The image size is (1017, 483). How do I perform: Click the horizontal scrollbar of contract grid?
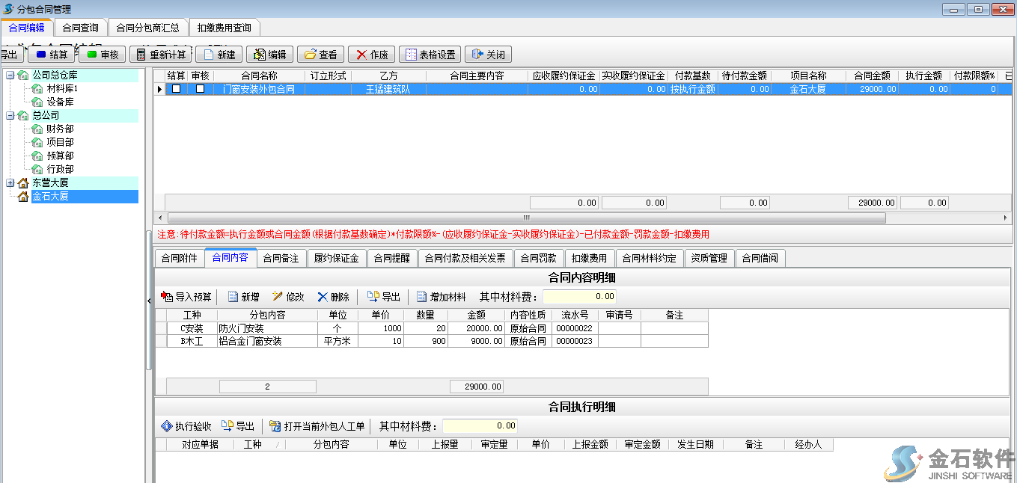(x=525, y=218)
